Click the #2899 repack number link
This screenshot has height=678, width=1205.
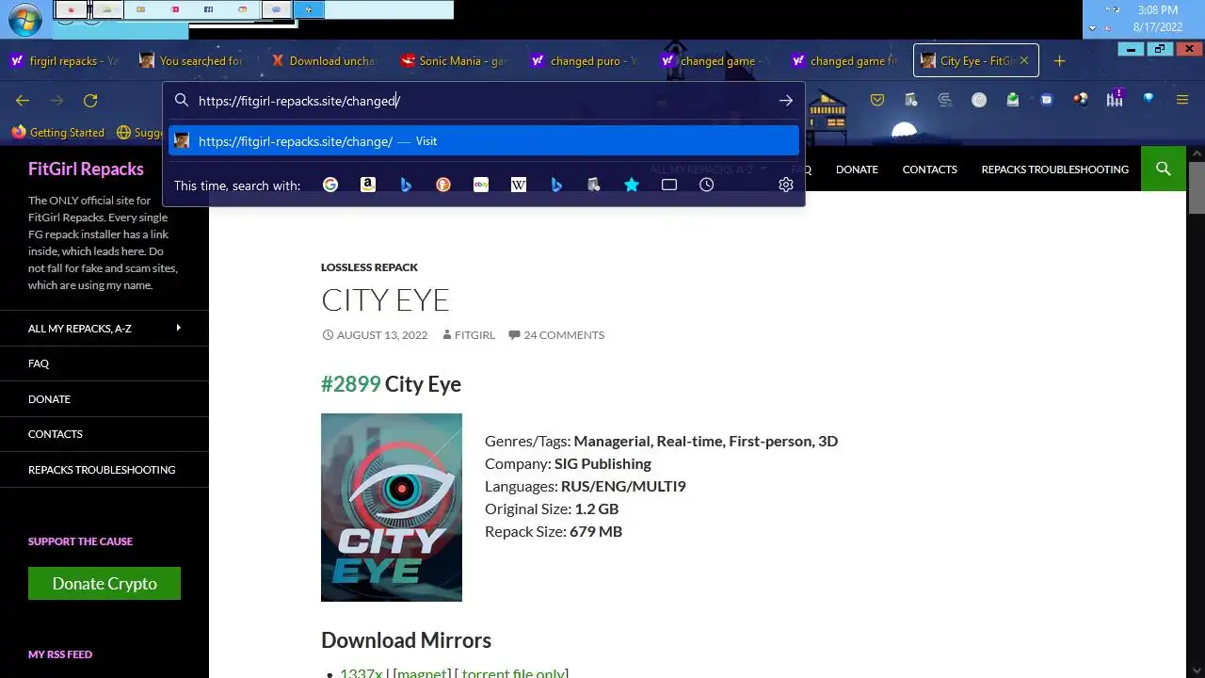click(x=351, y=384)
